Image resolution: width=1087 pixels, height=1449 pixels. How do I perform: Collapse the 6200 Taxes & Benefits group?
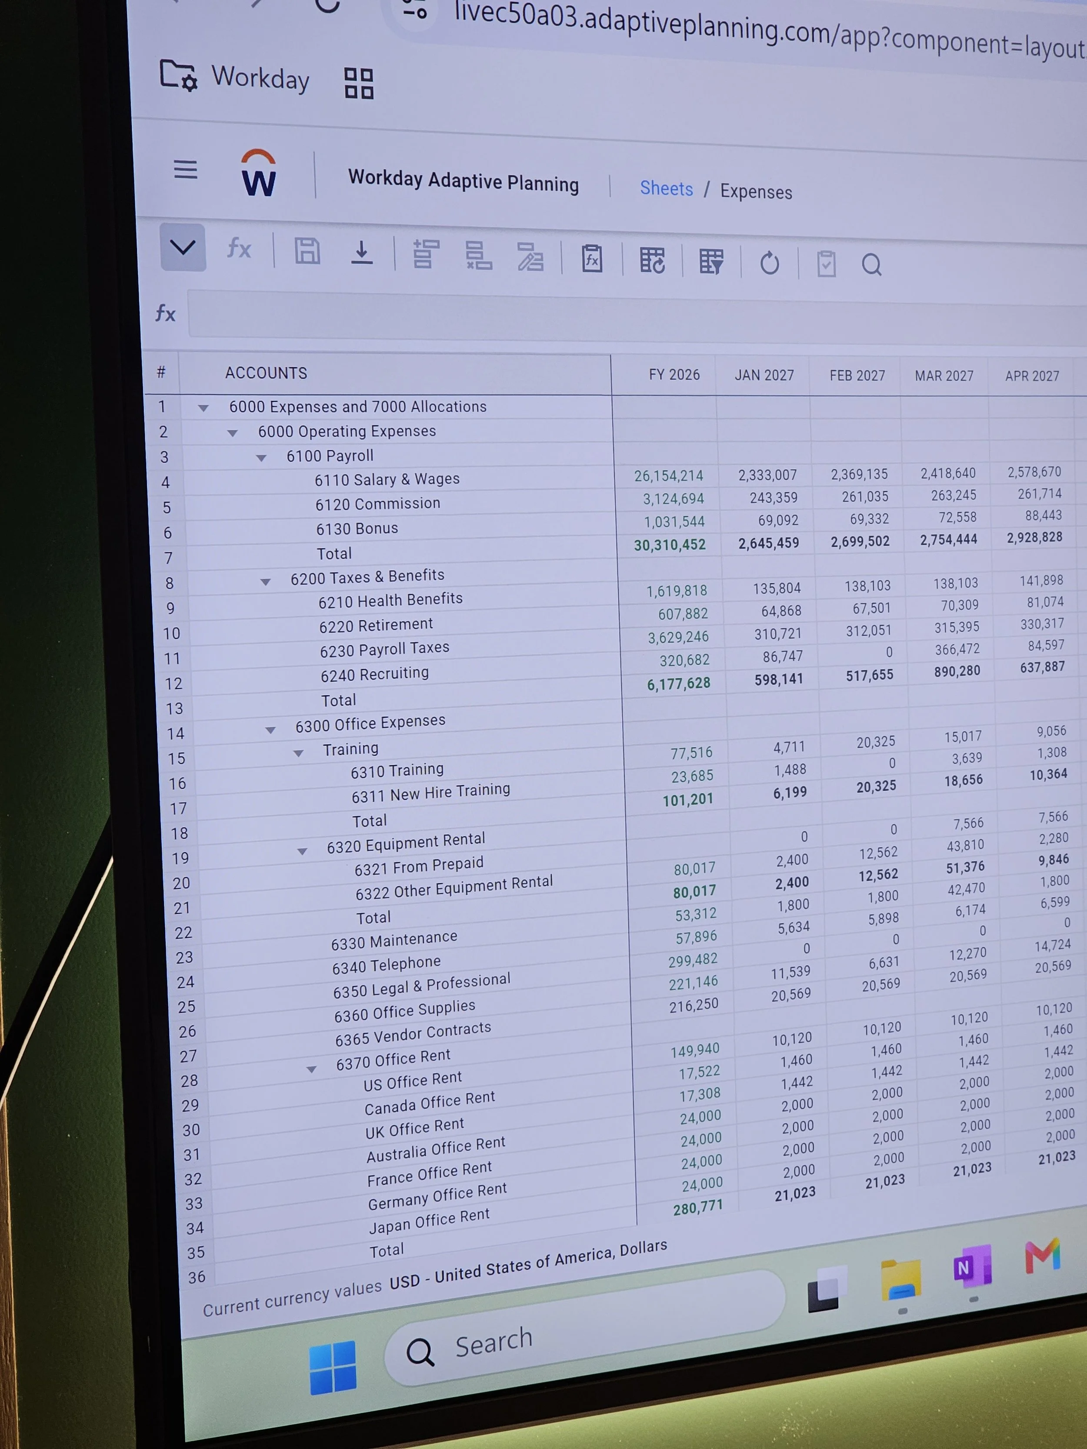[x=265, y=582]
